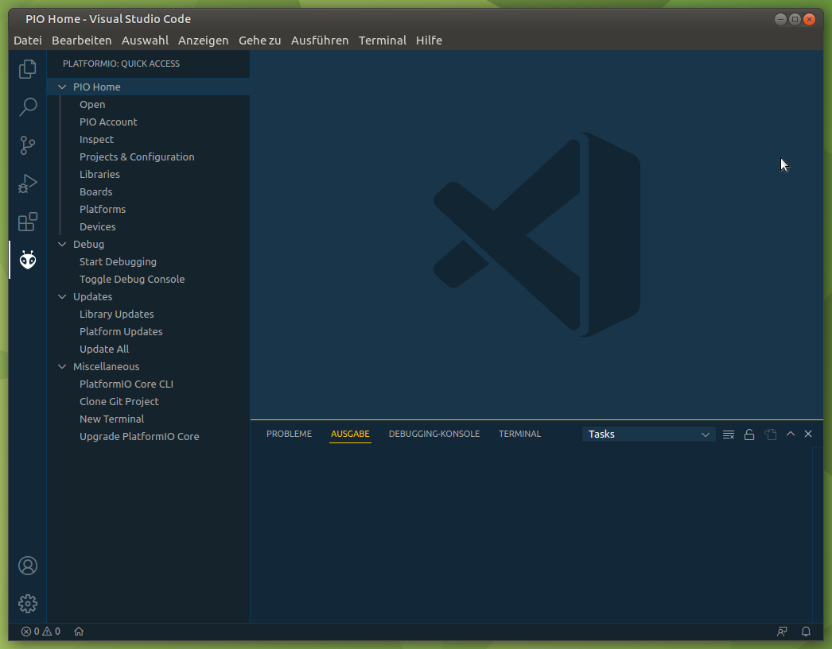Click the output panel vertical scrollbar
The width and height of the screenshot is (832, 649).
coord(818,535)
